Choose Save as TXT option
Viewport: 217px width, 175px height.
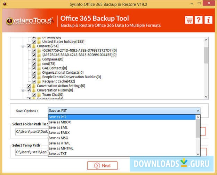[x=122, y=154]
